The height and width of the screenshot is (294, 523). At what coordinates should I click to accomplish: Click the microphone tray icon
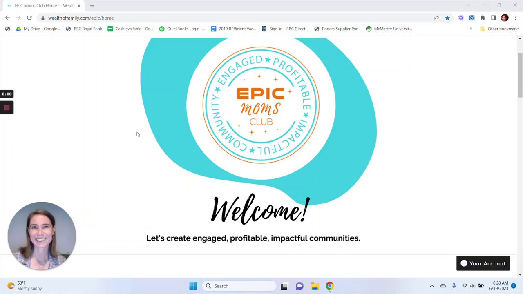point(454,286)
